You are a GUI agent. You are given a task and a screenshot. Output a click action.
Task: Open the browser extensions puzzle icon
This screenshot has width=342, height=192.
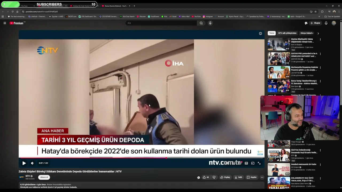tap(322, 12)
